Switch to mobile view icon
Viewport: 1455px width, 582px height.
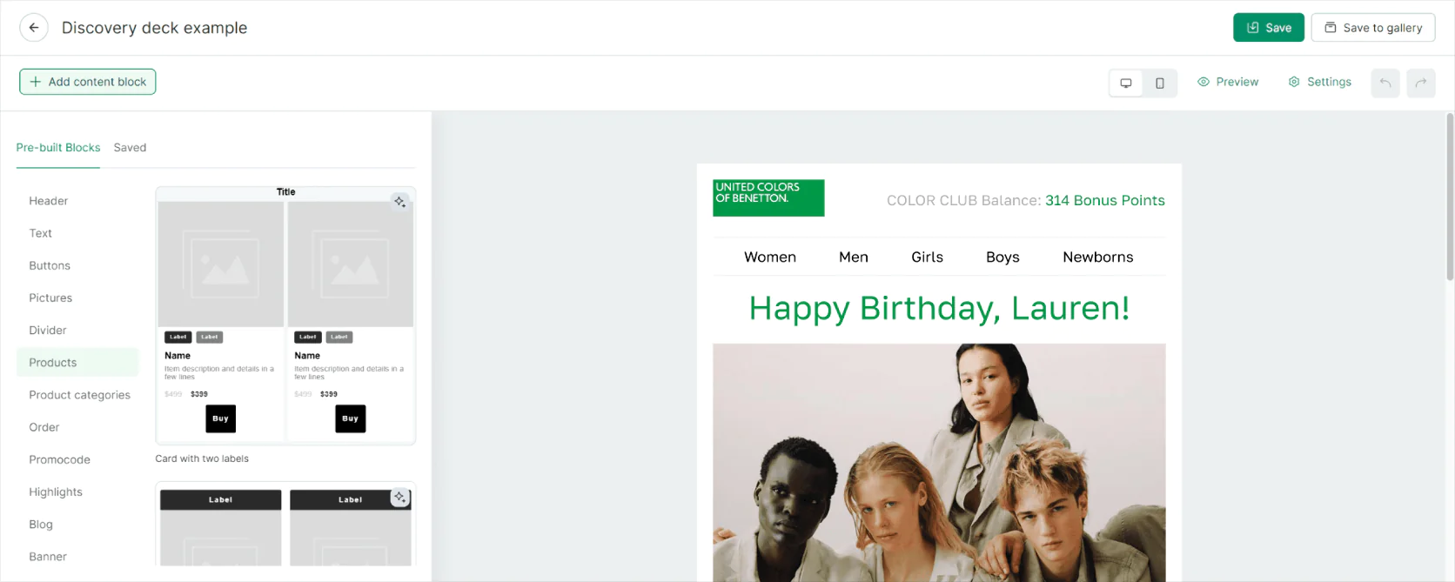pyautogui.click(x=1160, y=83)
